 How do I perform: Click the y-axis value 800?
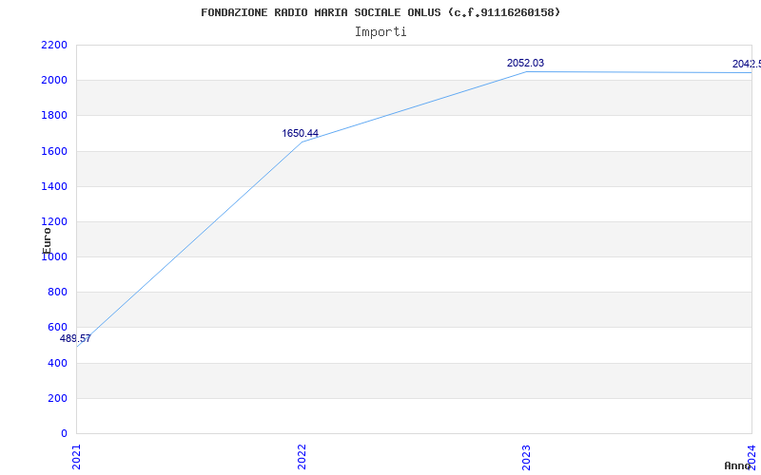[57, 293]
